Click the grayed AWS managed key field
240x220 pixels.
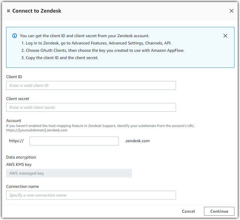(x=69, y=173)
